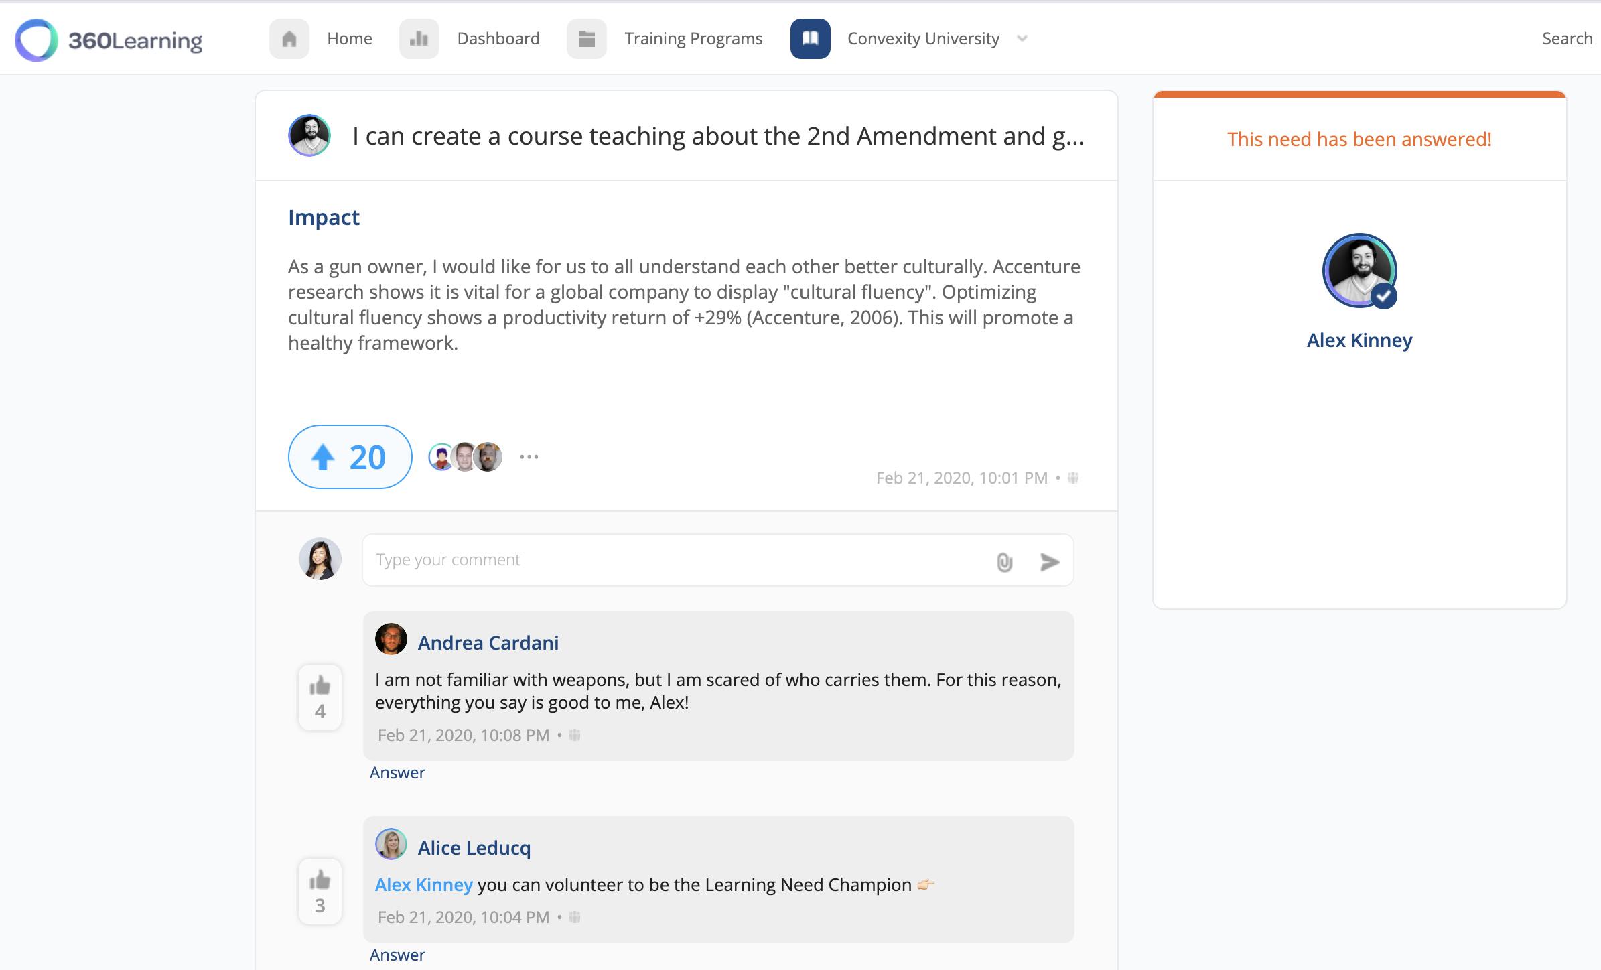Click the Training Programs grid icon

(x=587, y=38)
